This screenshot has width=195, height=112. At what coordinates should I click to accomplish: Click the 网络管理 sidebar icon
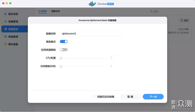(5, 37)
